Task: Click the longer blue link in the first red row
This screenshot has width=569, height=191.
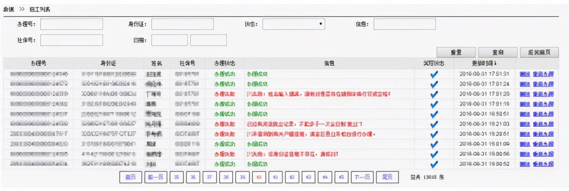Action: click(x=543, y=94)
